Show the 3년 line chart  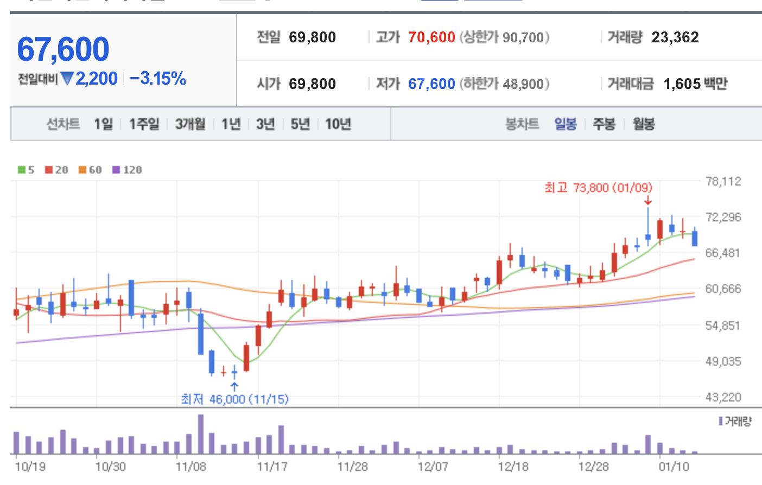265,124
